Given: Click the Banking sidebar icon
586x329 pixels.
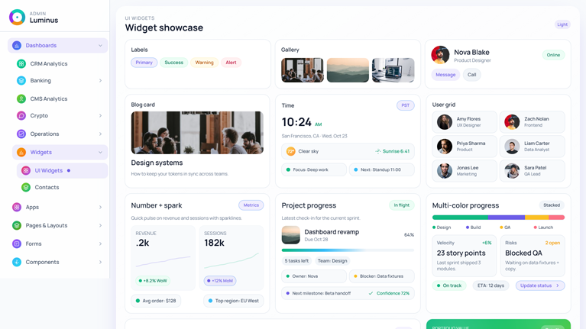Looking at the screenshot, I should click(x=21, y=81).
